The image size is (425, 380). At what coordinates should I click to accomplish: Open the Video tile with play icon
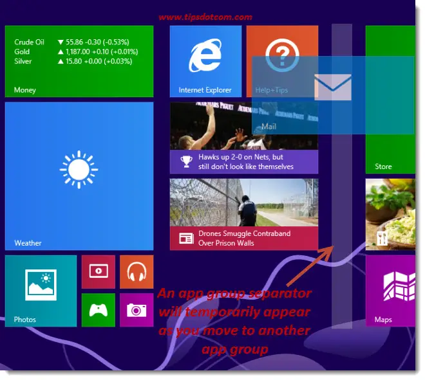(99, 272)
